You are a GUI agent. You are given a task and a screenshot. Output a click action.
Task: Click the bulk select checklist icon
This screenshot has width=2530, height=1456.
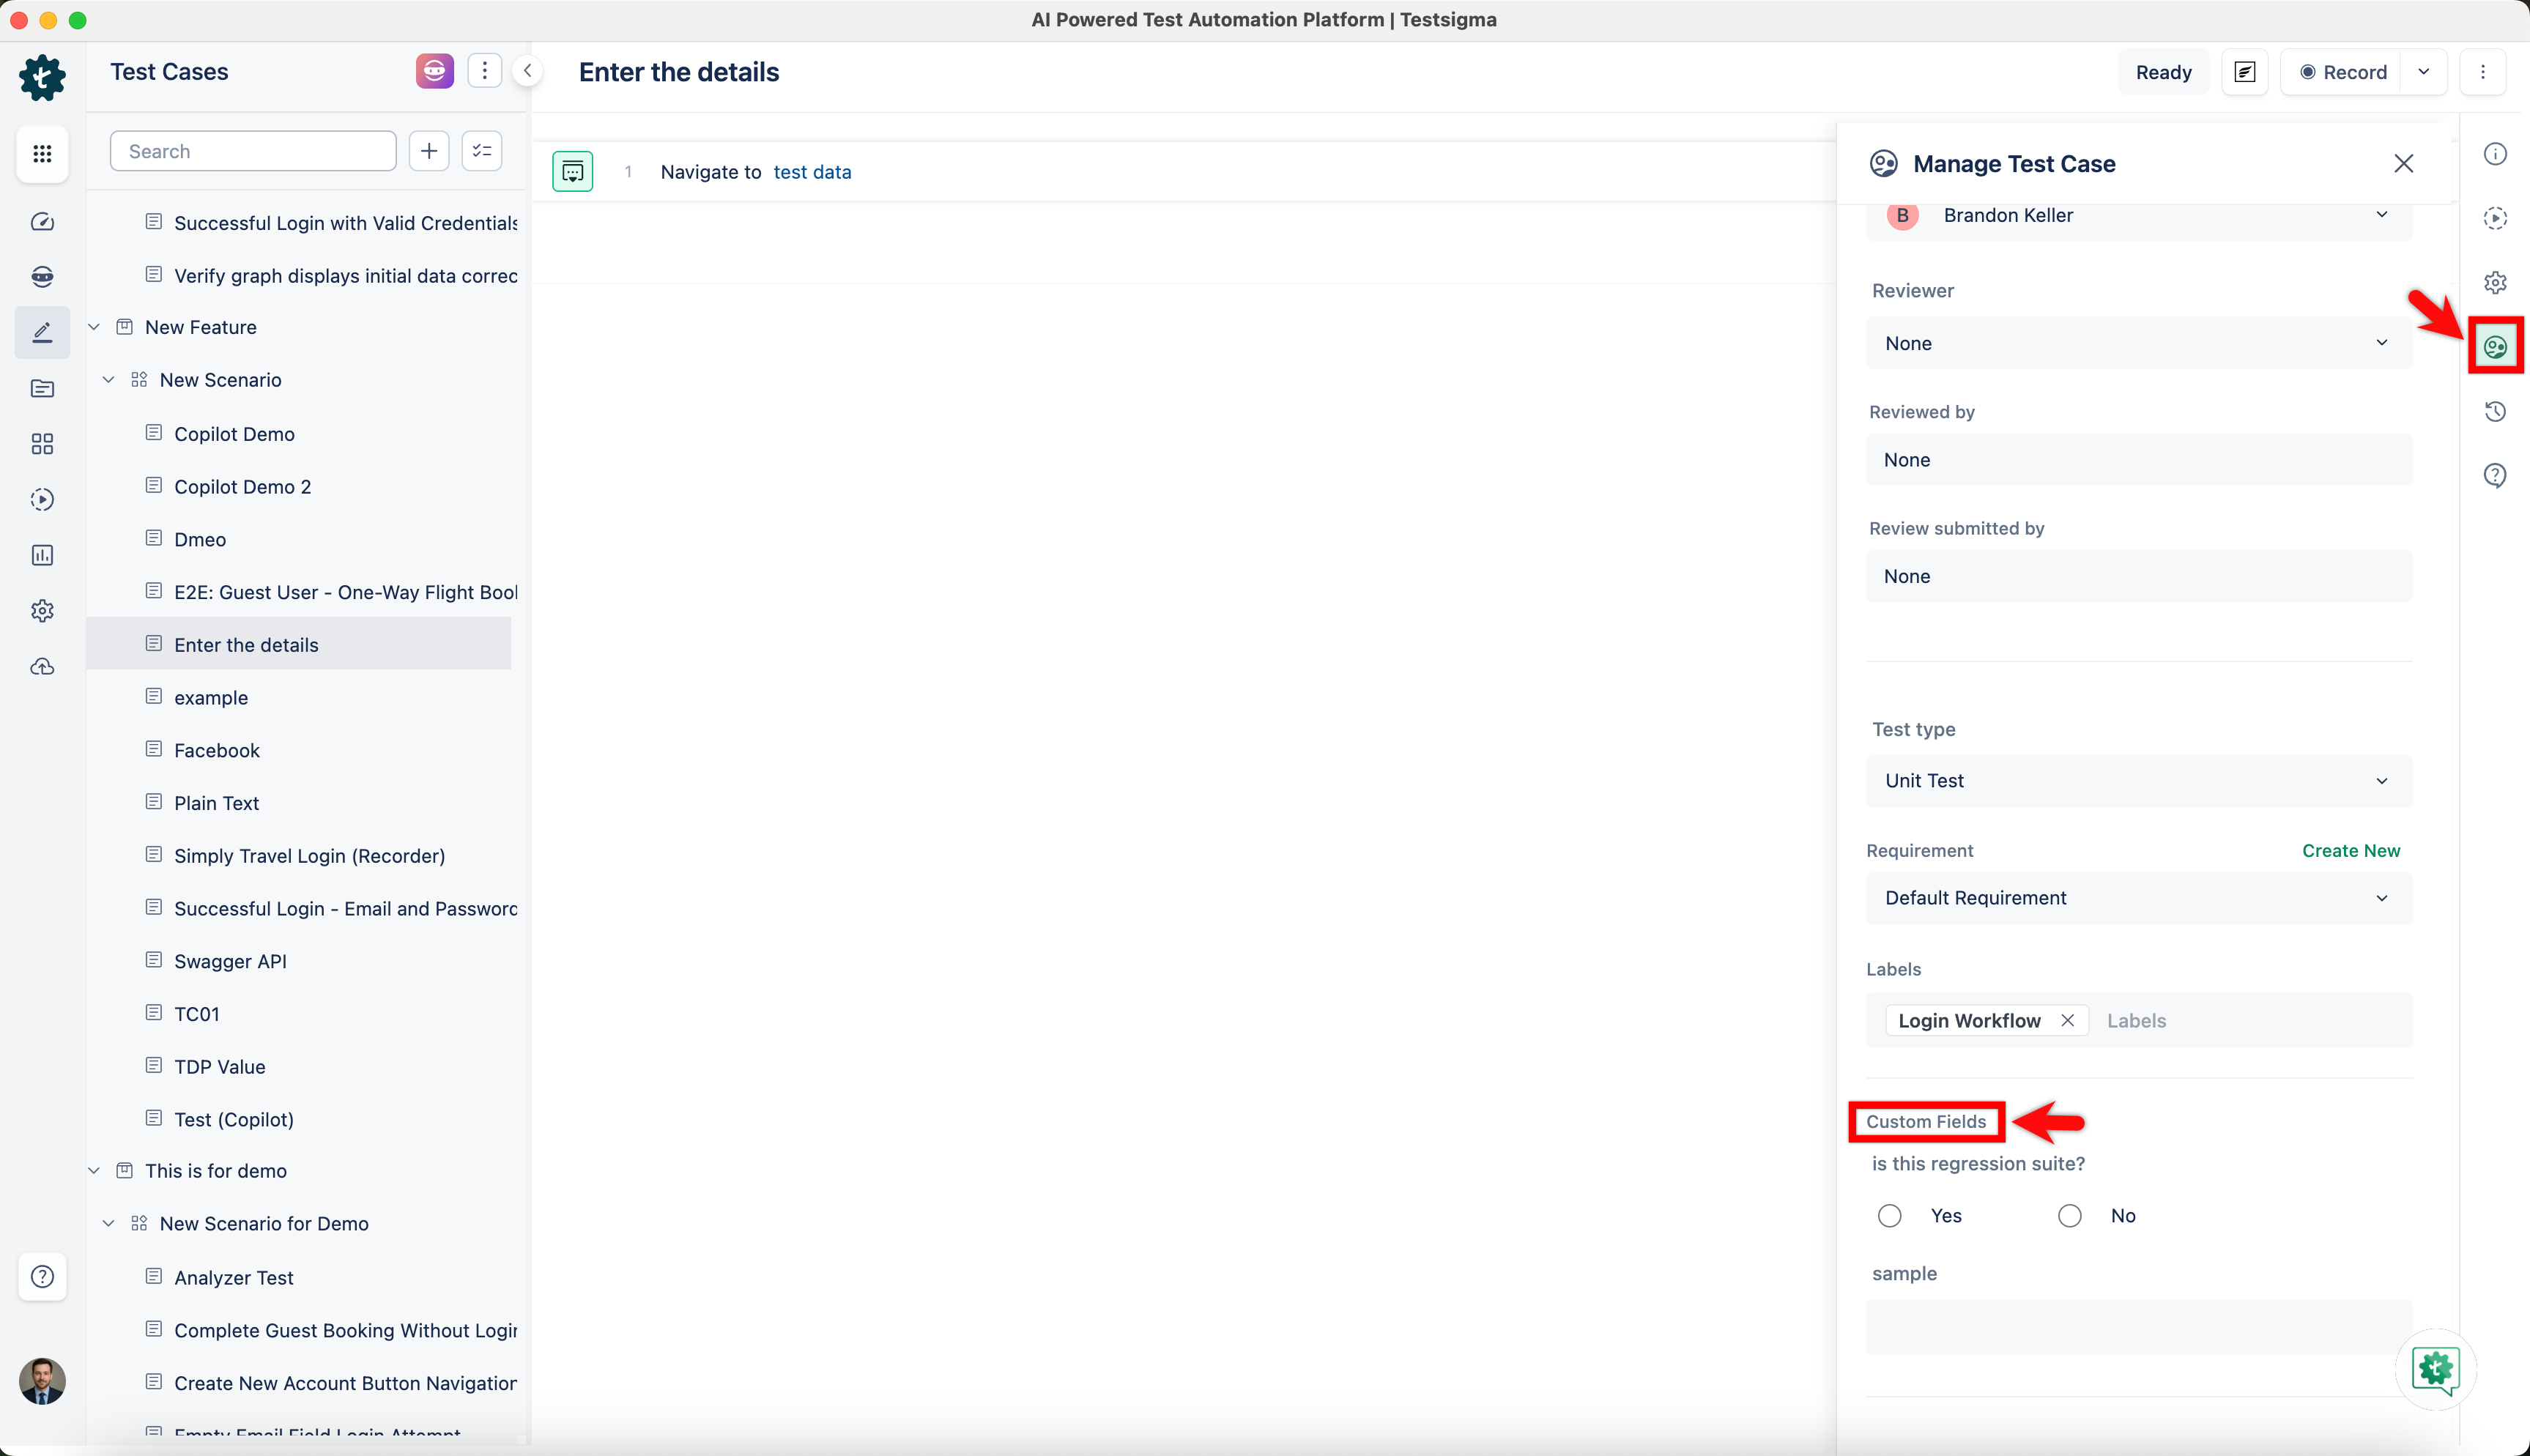click(x=482, y=151)
